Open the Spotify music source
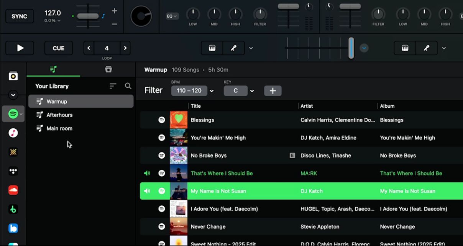463x246 pixels. click(x=13, y=114)
